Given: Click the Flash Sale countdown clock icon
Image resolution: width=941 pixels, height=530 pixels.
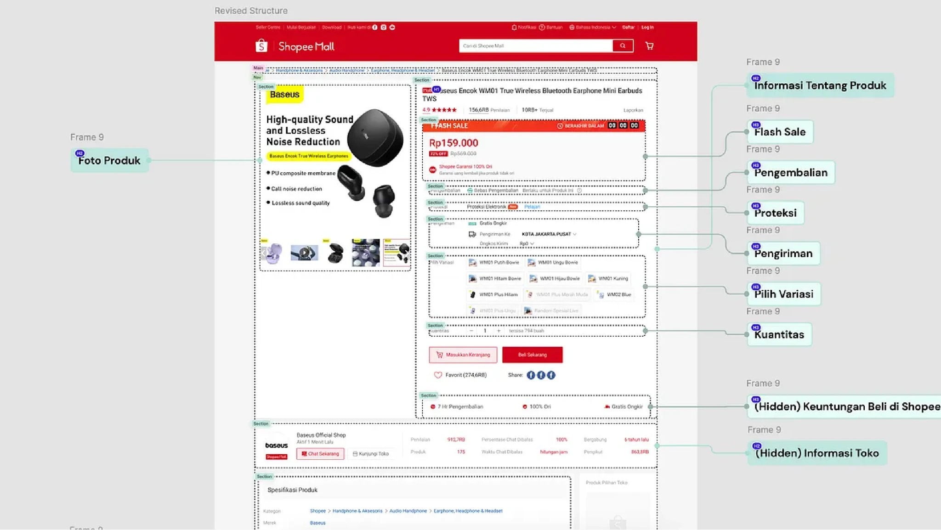Looking at the screenshot, I should point(560,125).
